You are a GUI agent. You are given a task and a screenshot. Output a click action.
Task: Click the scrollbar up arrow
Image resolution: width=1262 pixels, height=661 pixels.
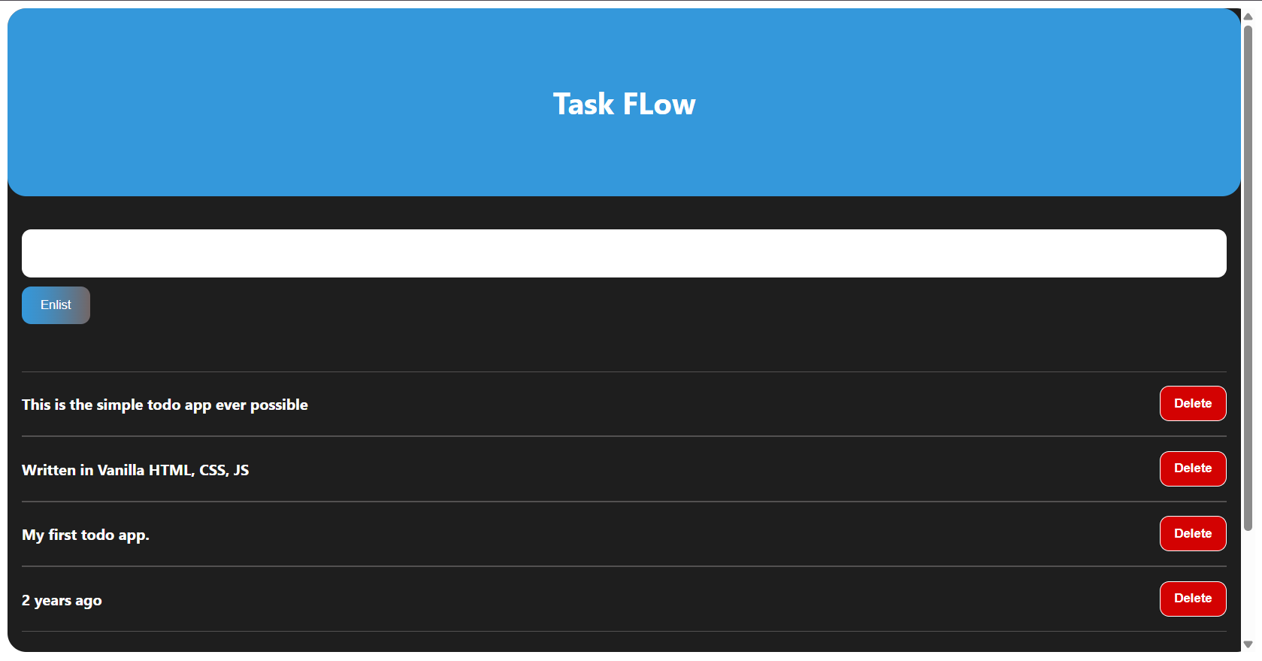click(1248, 17)
